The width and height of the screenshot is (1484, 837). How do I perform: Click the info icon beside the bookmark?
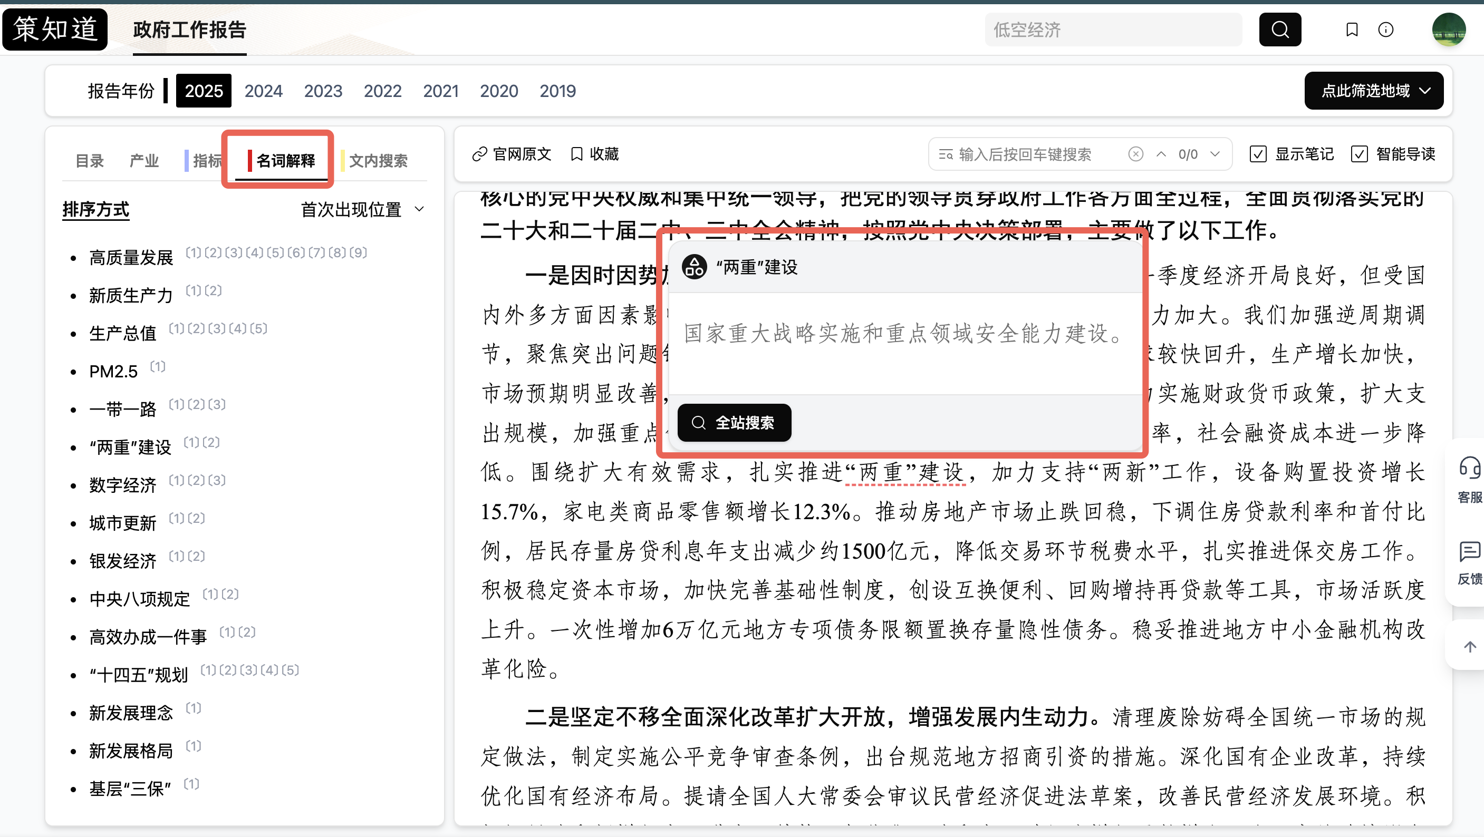(x=1386, y=30)
